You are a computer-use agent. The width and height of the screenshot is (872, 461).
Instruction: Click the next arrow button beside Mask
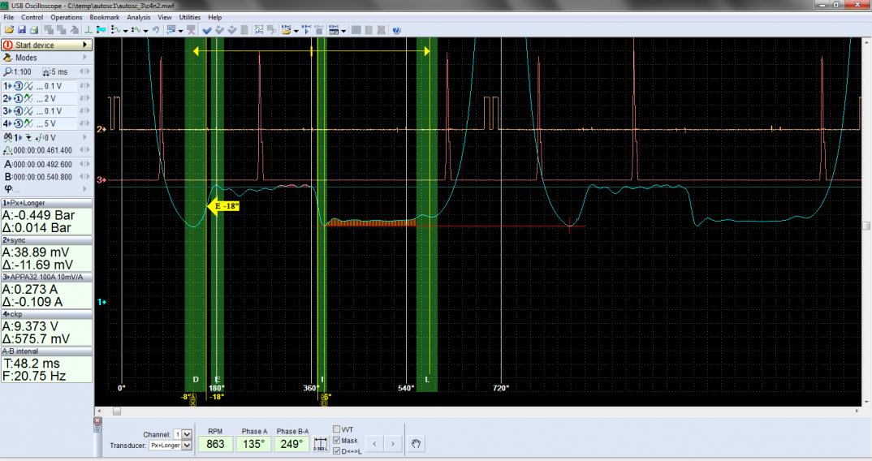coord(392,443)
